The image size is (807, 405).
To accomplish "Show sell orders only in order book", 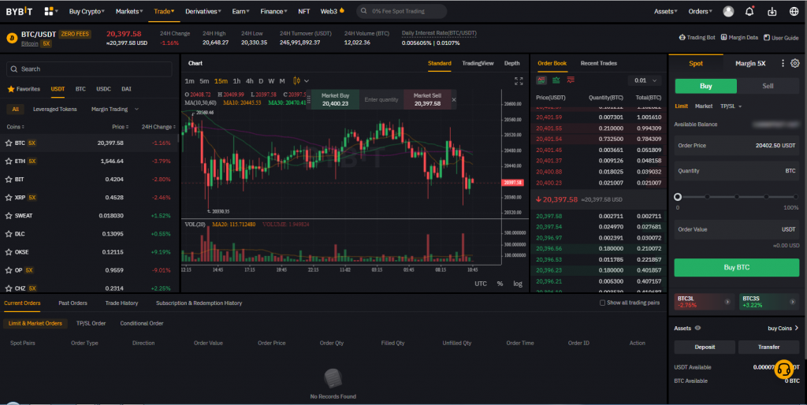I will coord(571,80).
